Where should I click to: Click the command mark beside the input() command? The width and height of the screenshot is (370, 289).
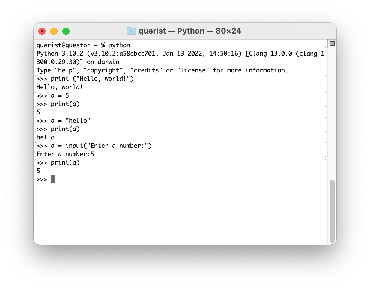pos(35,146)
